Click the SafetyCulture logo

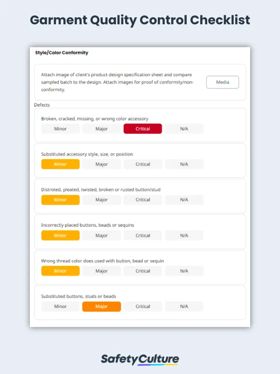[x=140, y=359]
